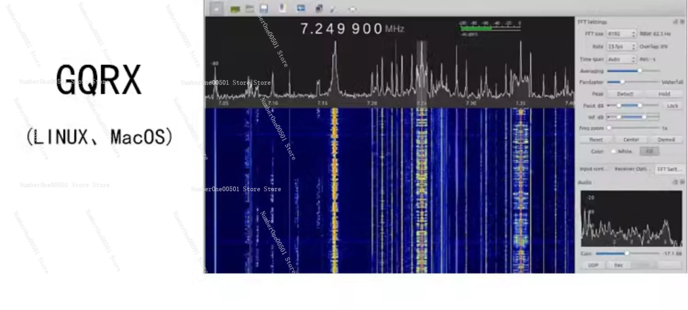Click the Pand. dB range slider
688x310 pixels.
coord(633,105)
